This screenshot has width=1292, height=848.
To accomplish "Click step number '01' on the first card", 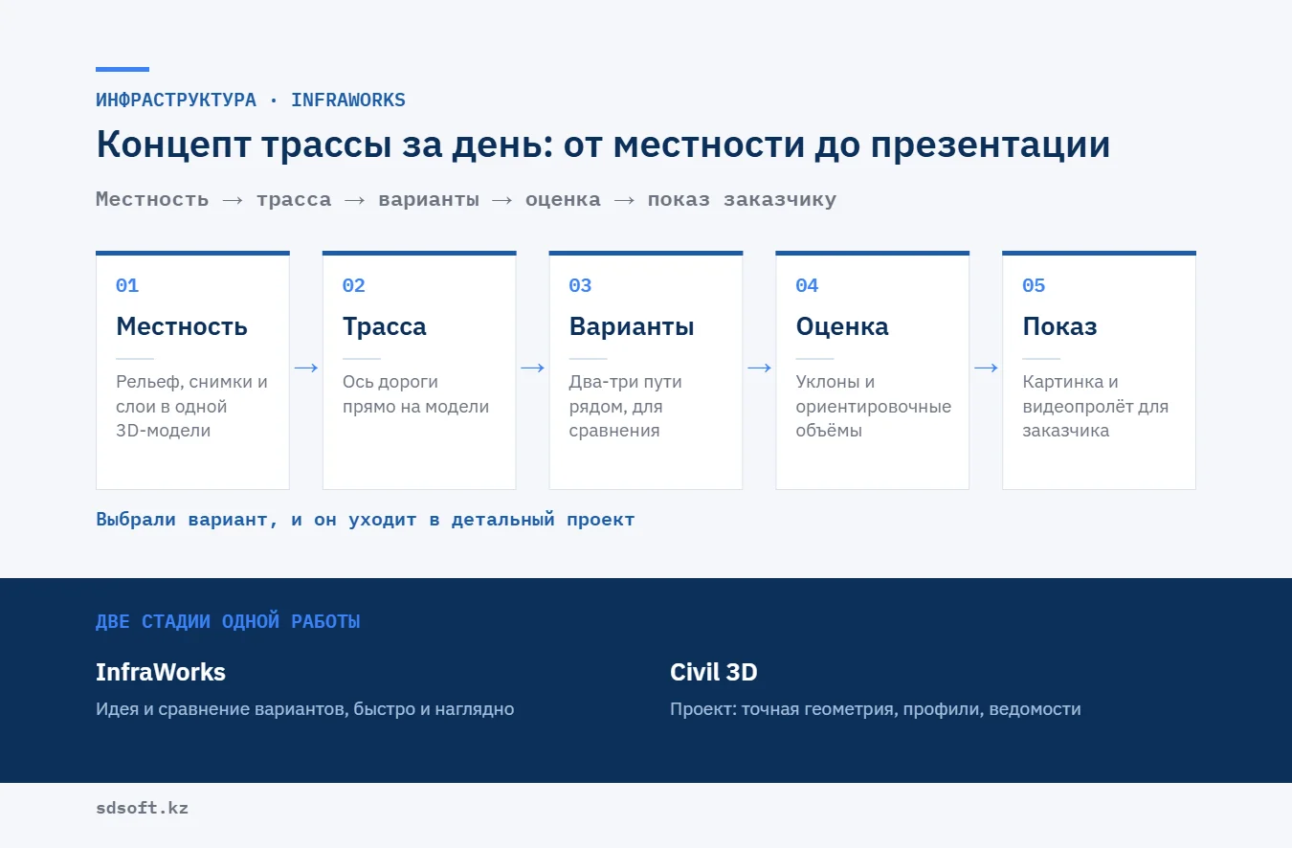I will point(127,285).
